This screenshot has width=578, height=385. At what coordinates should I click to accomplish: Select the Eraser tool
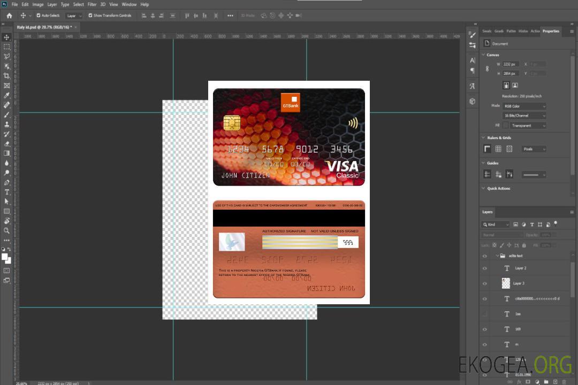click(x=6, y=144)
